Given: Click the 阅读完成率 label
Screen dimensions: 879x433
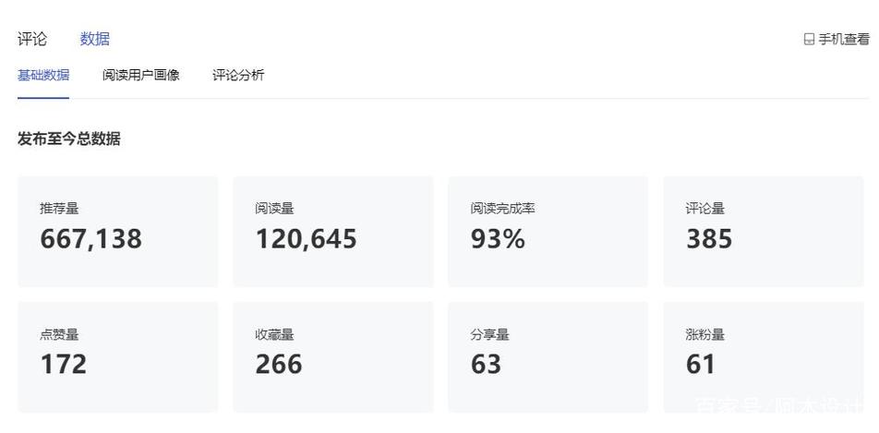Looking at the screenshot, I should point(503,209).
